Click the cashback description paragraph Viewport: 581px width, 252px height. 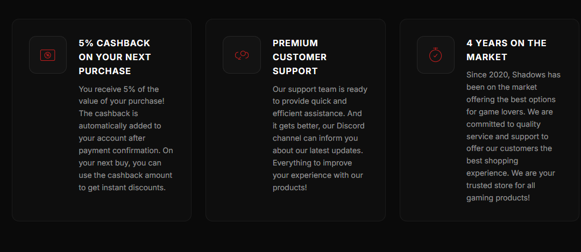126,138
